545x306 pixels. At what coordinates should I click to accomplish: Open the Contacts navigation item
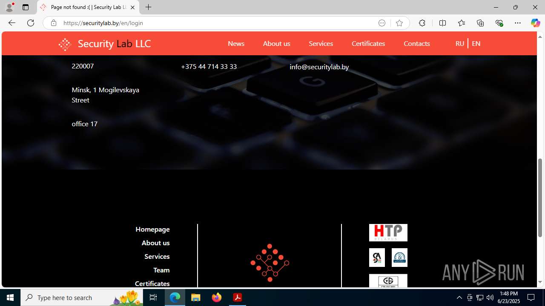(417, 43)
